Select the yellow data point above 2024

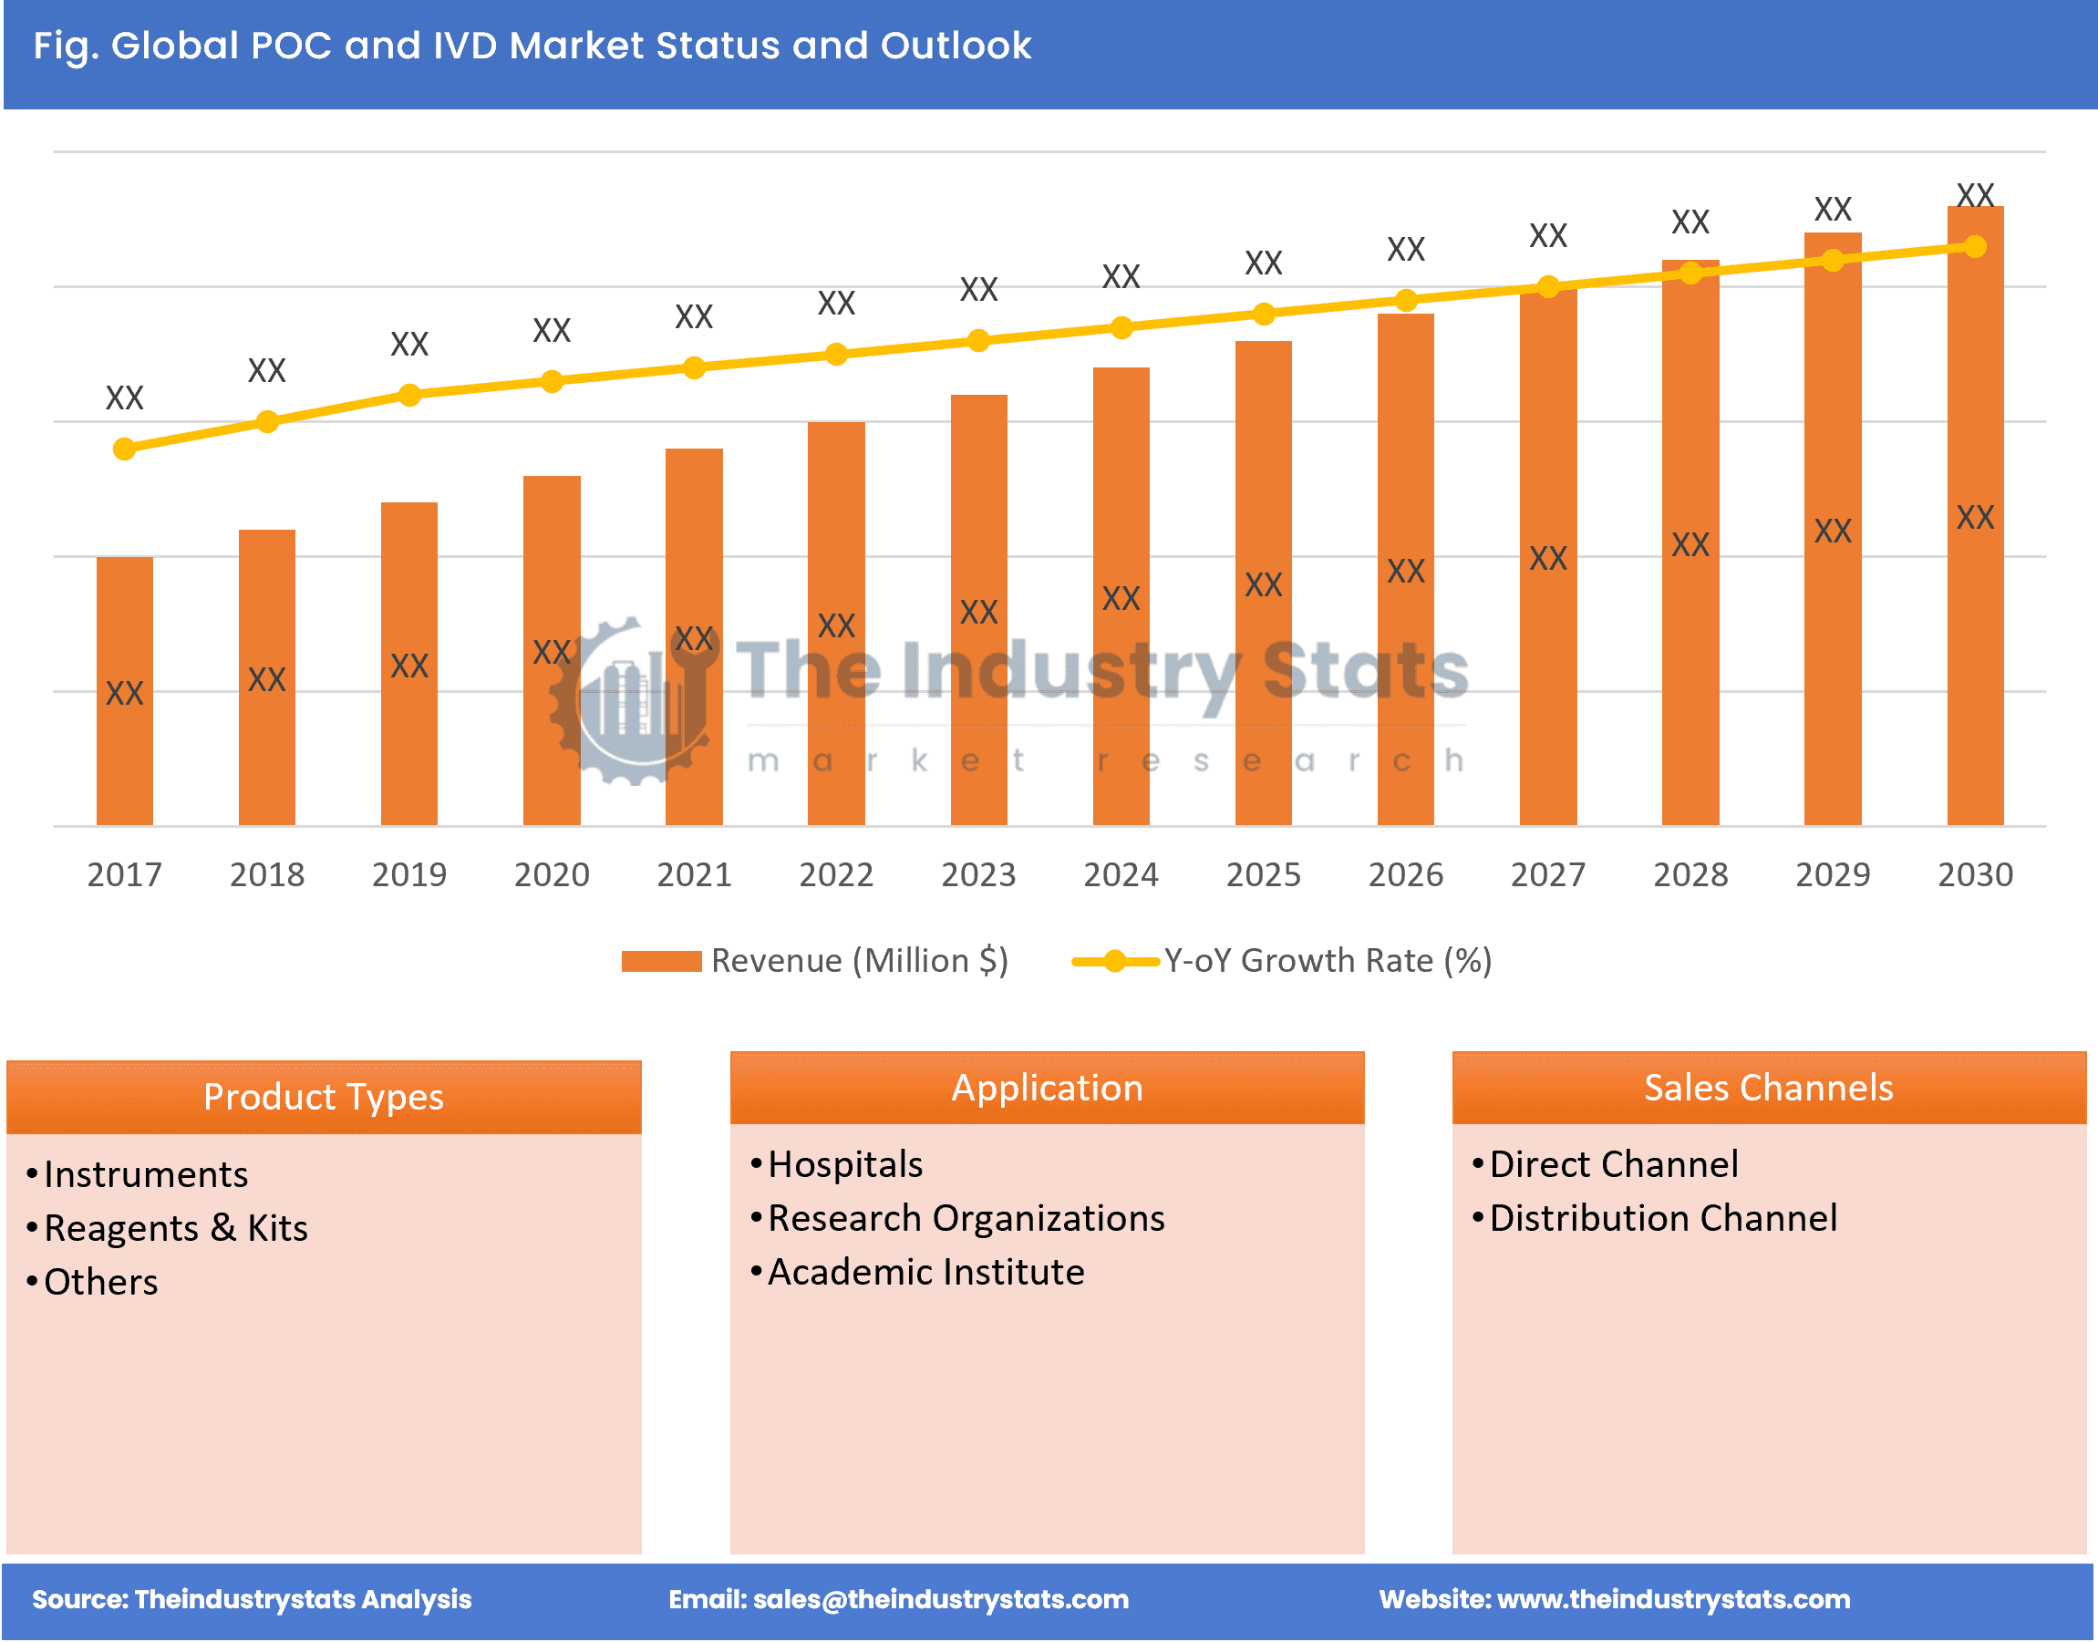click(x=1121, y=329)
